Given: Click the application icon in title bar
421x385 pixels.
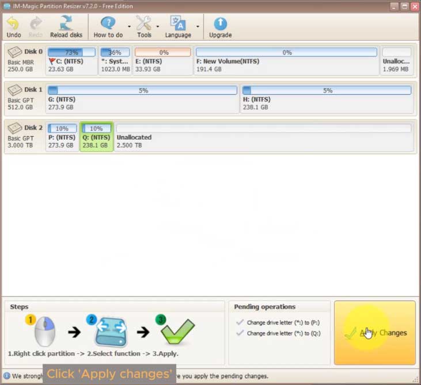Looking at the screenshot, I should pyautogui.click(x=7, y=6).
